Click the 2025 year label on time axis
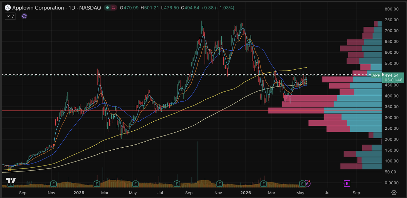Image resolution: width=407 pixels, height=198 pixels. 79,193
